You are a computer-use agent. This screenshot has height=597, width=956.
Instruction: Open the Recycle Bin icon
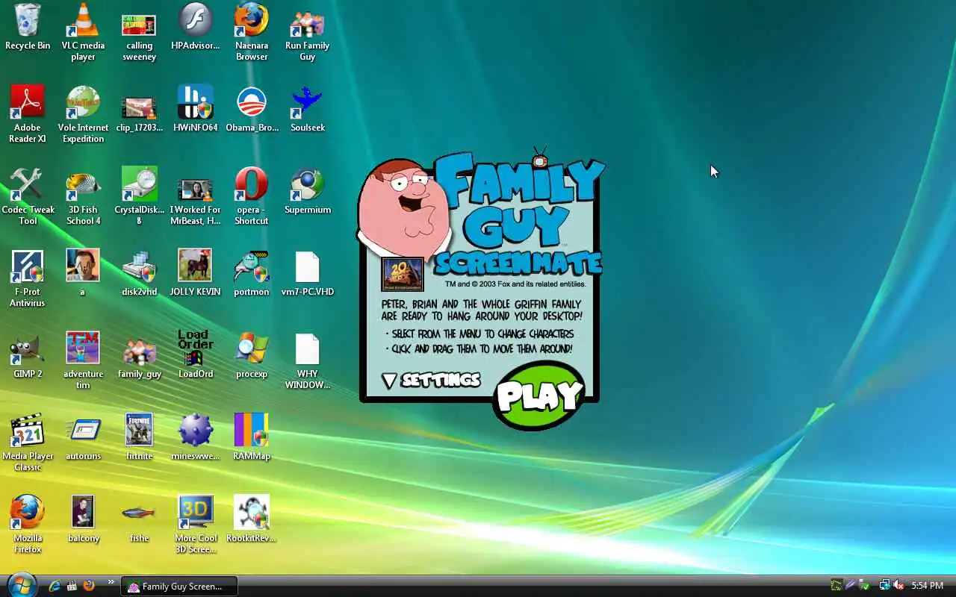coord(28,28)
